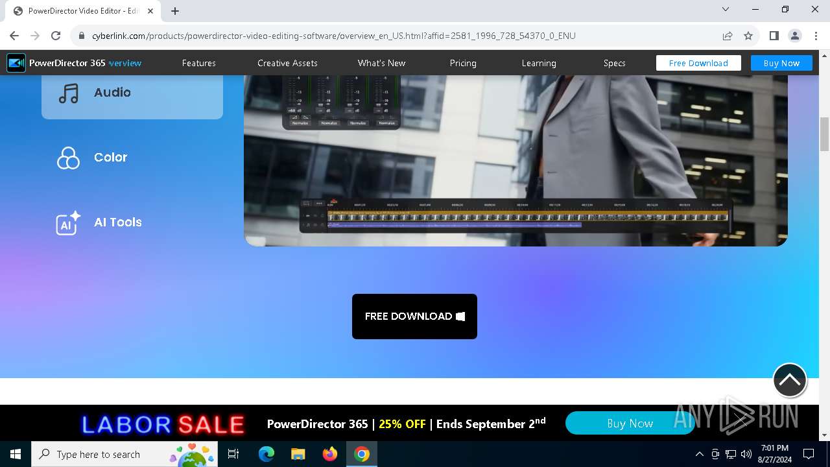Viewport: 830px width, 467px height.
Task: Reload the page with refresh icon
Action: point(56,36)
